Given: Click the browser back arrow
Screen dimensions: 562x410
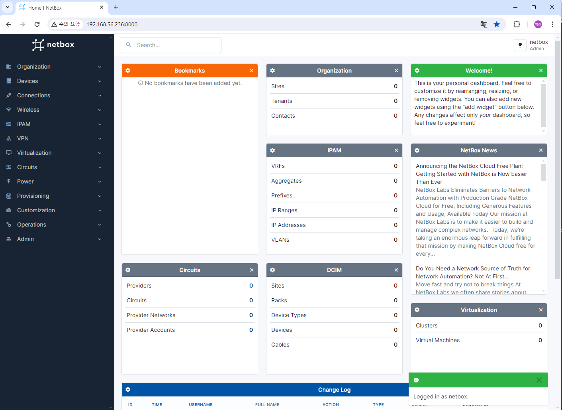Looking at the screenshot, I should pyautogui.click(x=8, y=24).
